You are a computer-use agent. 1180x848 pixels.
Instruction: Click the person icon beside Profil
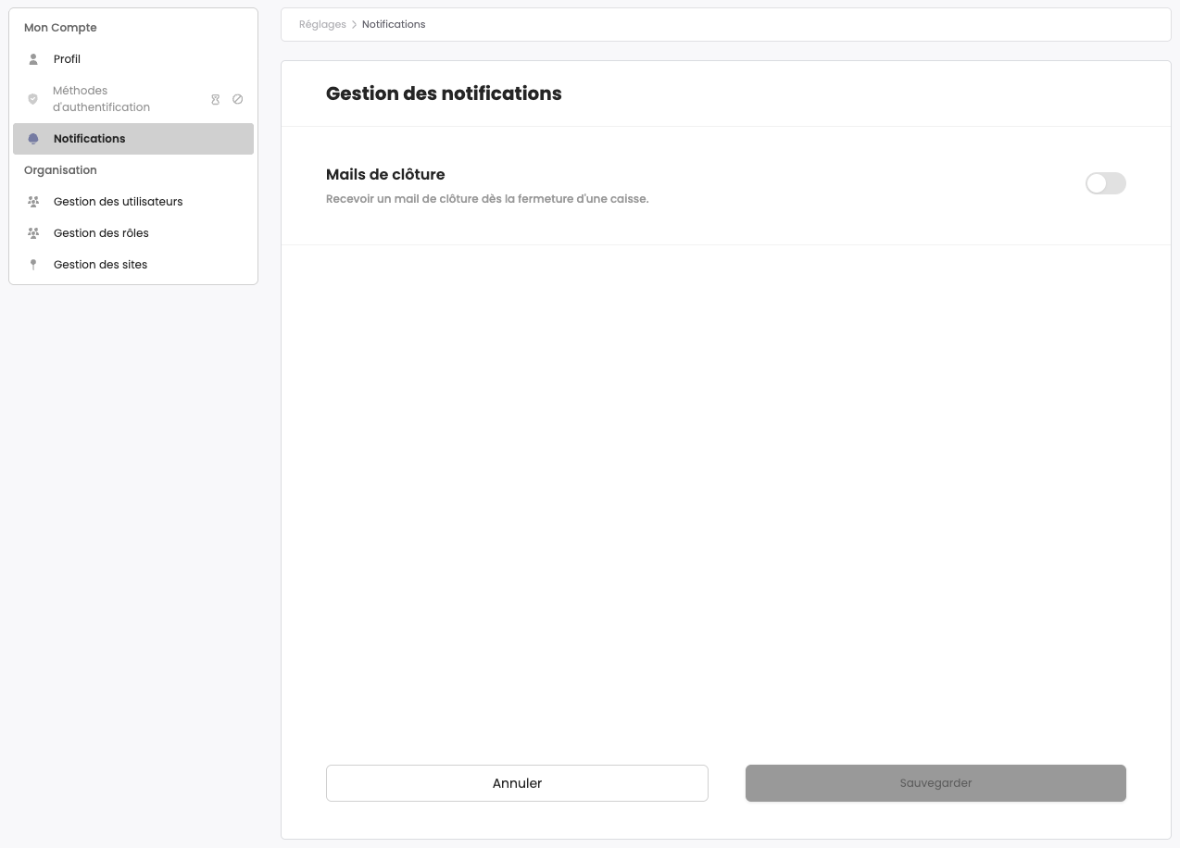point(33,59)
